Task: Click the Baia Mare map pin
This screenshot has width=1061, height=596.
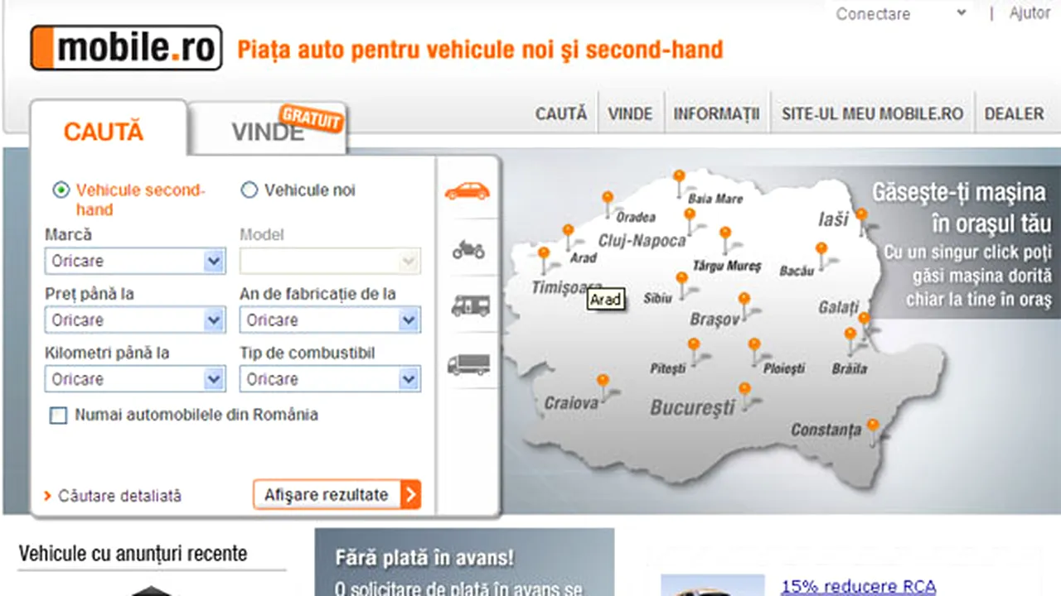Action: click(x=679, y=176)
